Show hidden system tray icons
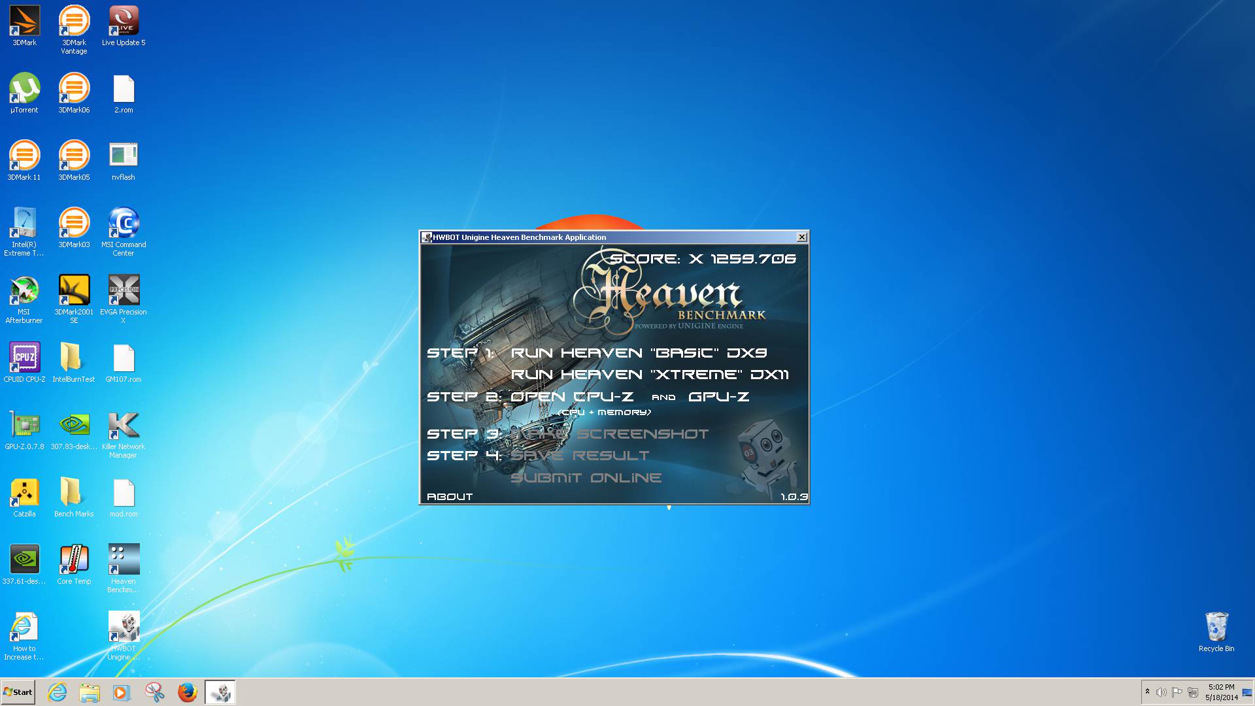 pyautogui.click(x=1147, y=692)
